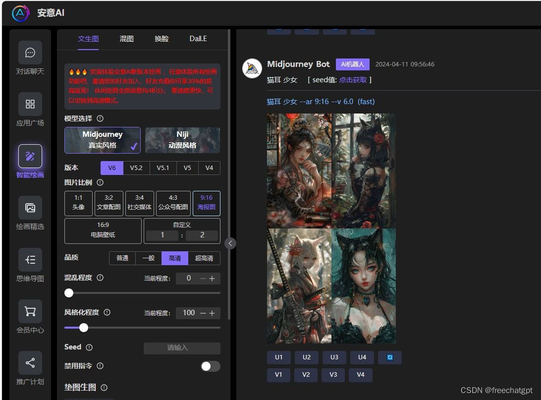Image resolution: width=541 pixels, height=400 pixels.
Task: Set quality to 一般
Action: 149,258
